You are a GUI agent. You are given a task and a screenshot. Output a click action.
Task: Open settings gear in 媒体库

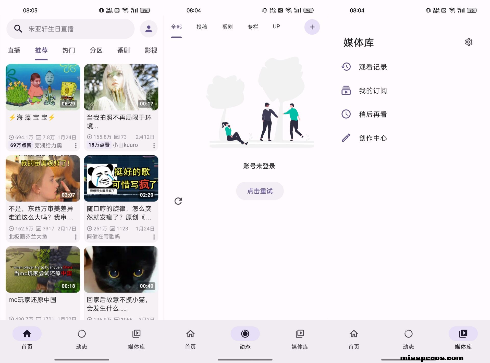(x=469, y=42)
